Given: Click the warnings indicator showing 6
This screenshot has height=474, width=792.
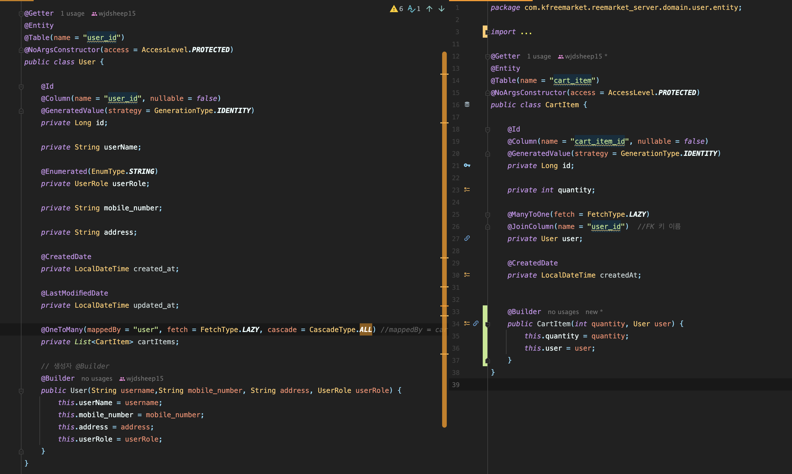Looking at the screenshot, I should [x=396, y=9].
